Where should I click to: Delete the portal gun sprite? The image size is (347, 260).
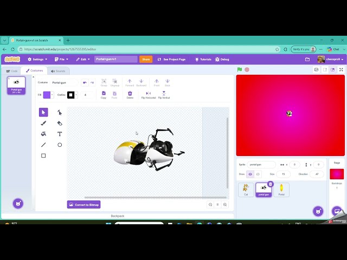point(271,184)
